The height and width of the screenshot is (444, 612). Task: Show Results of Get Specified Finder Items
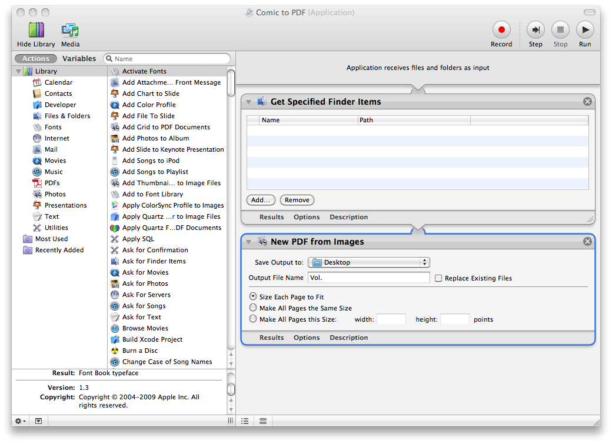(272, 217)
